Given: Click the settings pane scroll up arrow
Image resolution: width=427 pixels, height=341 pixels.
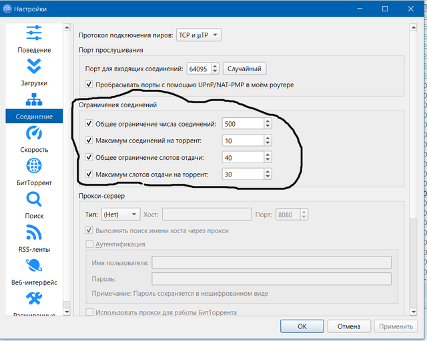Looking at the screenshot, I should pos(414,27).
